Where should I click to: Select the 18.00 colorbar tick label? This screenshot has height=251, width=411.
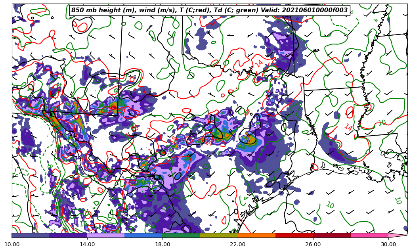(x=162, y=244)
